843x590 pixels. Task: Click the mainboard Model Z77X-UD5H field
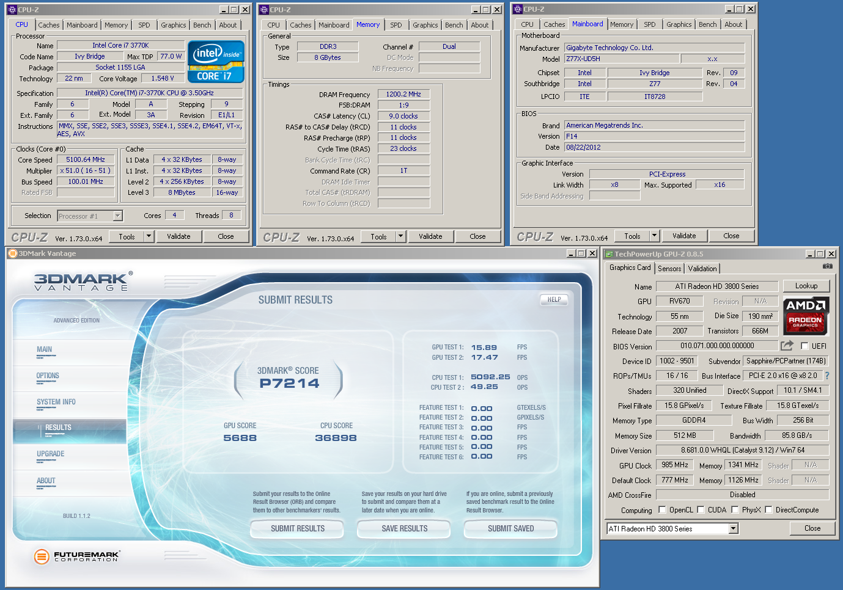[x=622, y=59]
